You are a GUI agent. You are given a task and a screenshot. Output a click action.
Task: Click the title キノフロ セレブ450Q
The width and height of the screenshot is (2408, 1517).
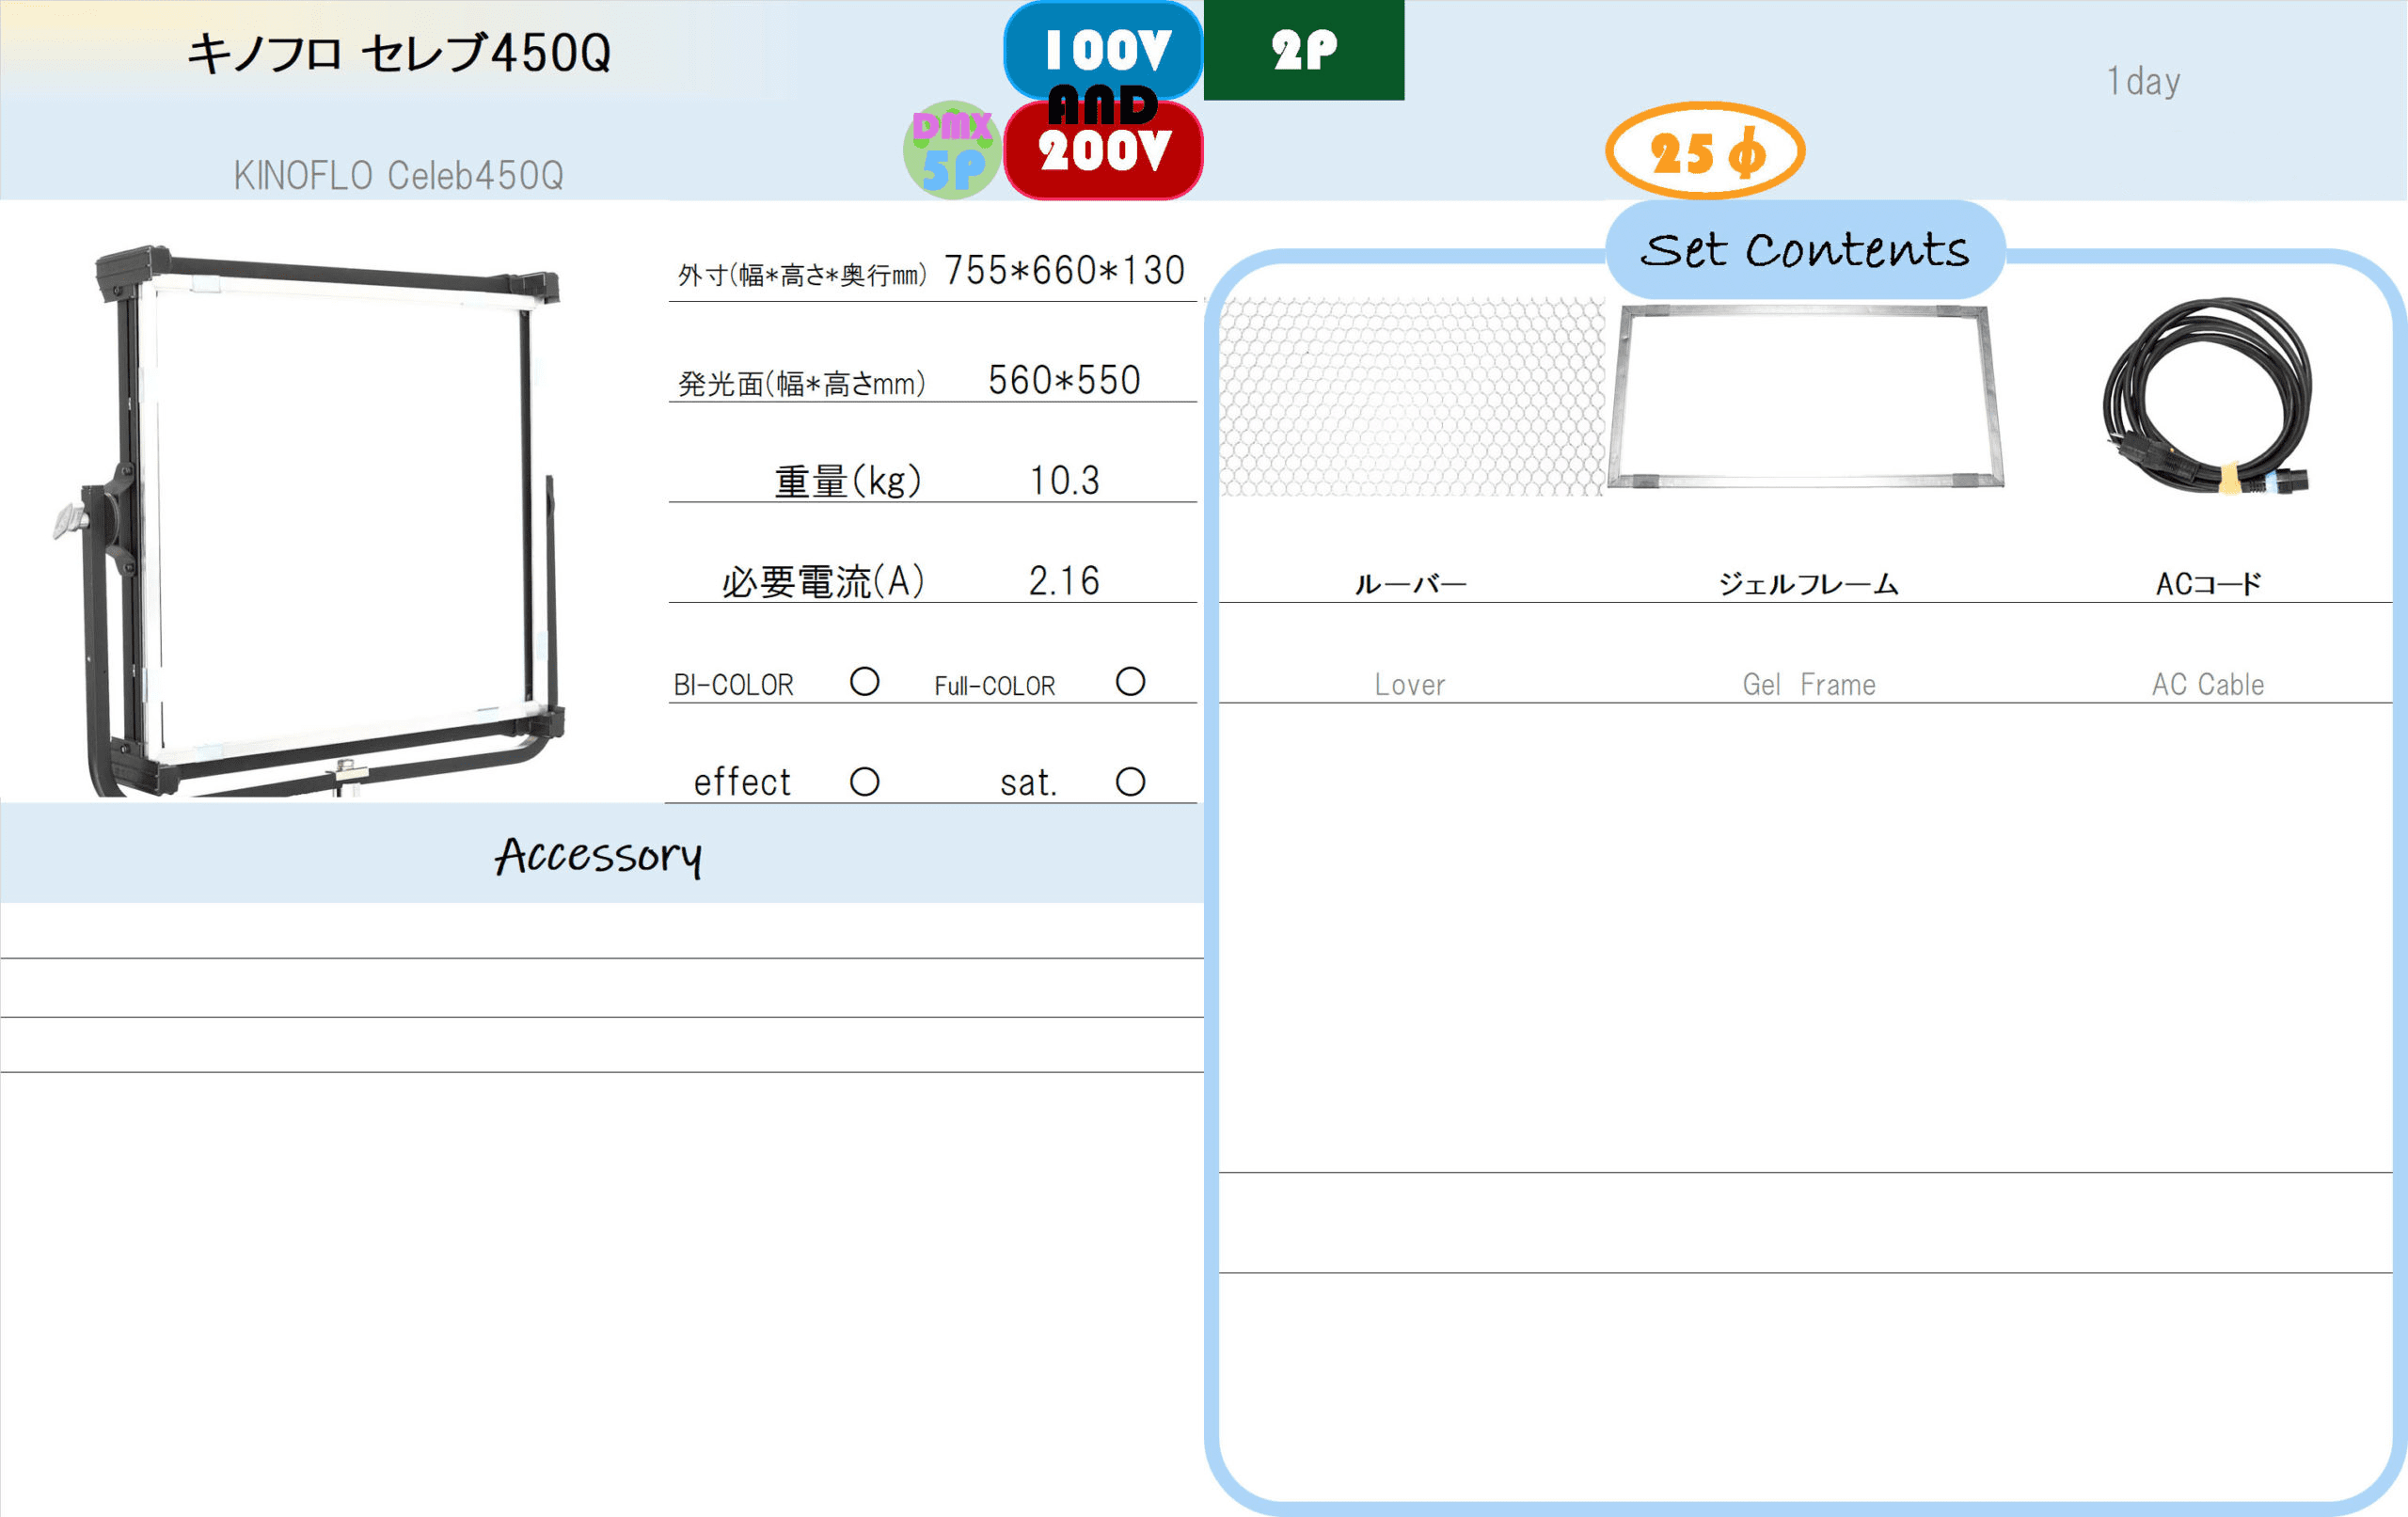click(x=399, y=53)
